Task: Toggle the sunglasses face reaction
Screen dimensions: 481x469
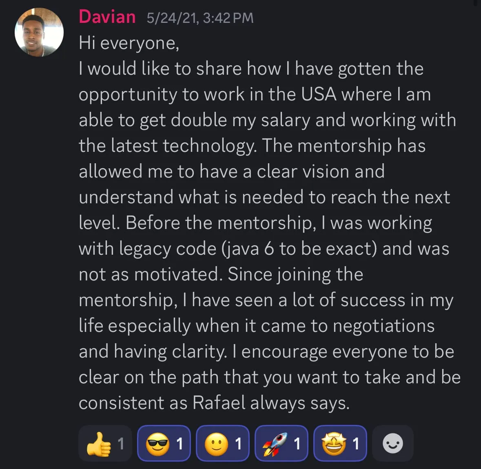Action: 164,443
